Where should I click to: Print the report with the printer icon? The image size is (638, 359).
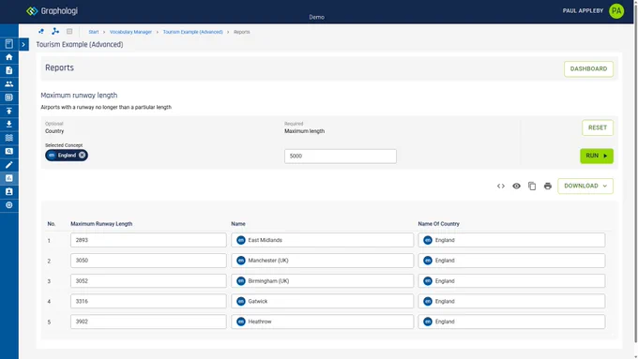tap(548, 186)
